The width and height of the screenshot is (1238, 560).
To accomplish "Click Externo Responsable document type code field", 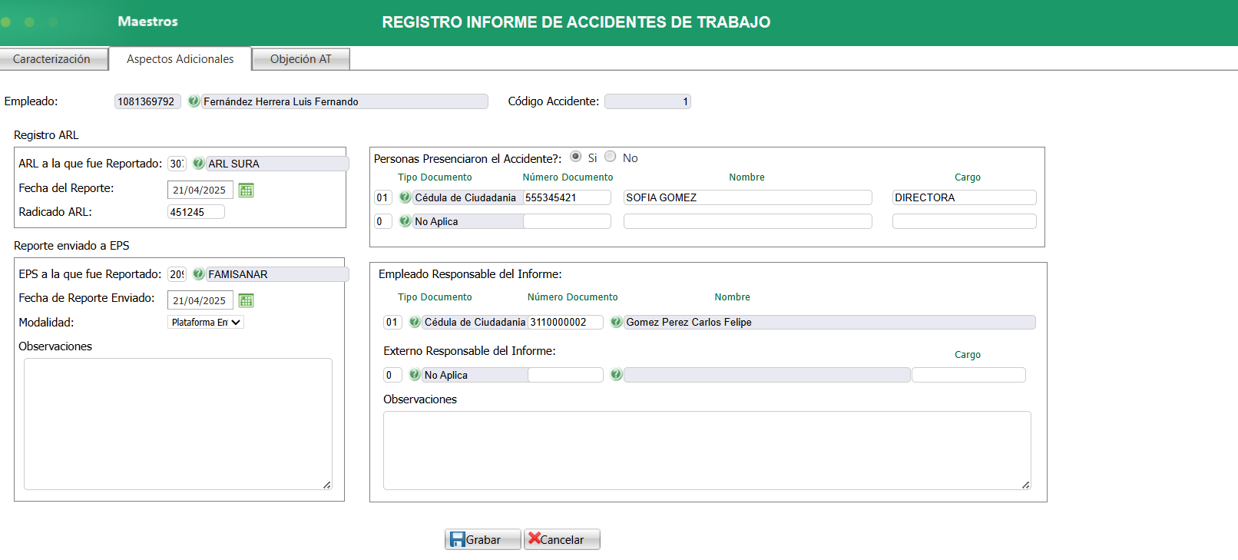I will tap(392, 375).
